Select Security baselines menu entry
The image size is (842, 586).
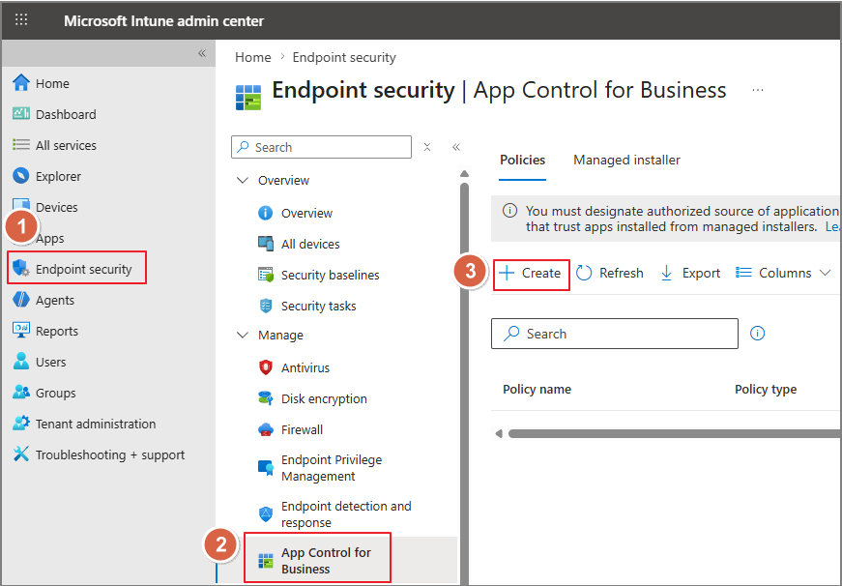tap(330, 275)
